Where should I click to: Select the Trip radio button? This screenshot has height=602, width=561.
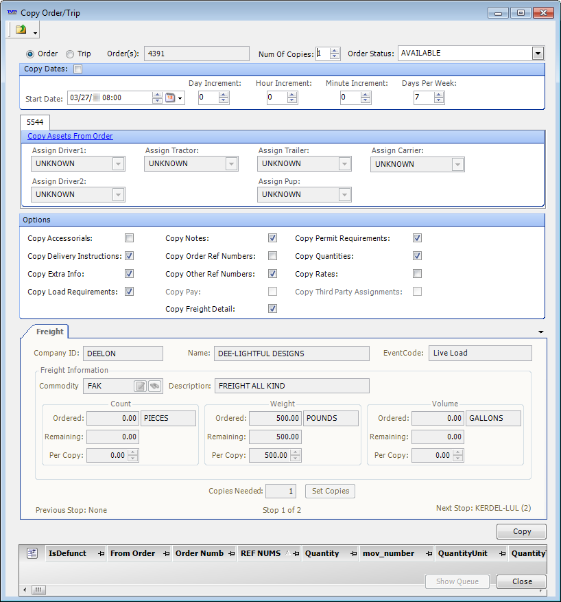coord(70,54)
